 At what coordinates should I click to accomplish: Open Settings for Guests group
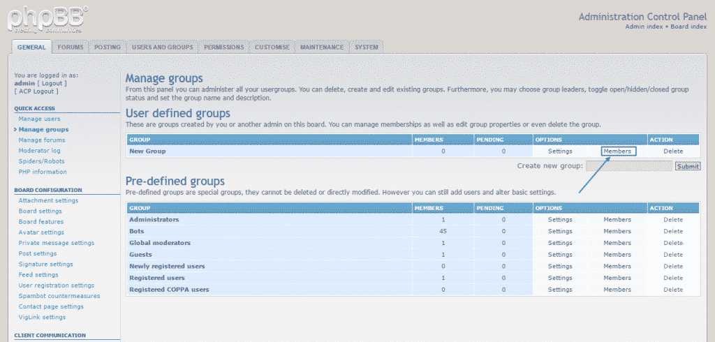tap(560, 255)
